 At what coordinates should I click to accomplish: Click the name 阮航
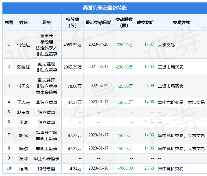[x=23, y=149]
